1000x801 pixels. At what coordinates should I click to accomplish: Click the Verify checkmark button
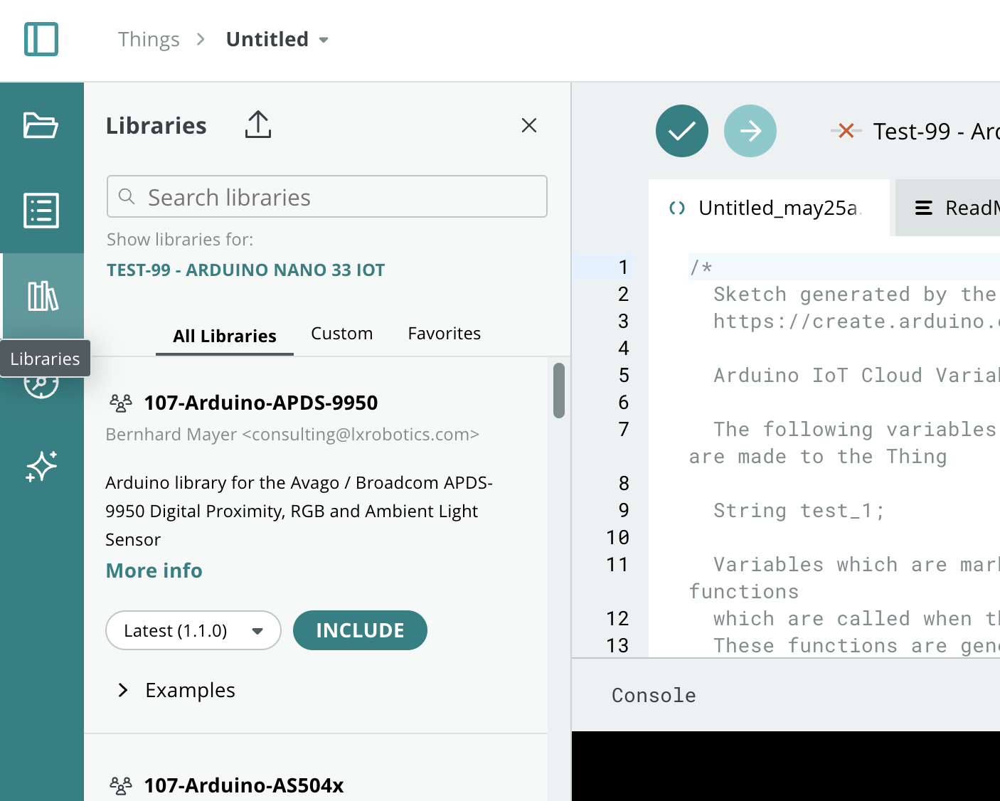point(681,131)
